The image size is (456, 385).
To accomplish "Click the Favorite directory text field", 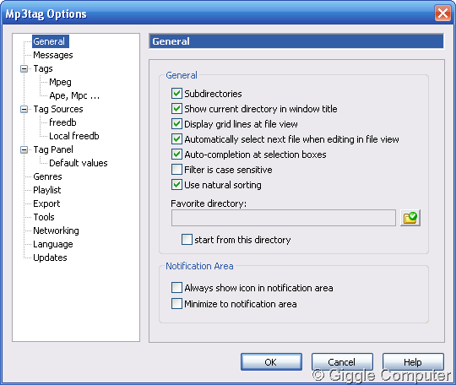I will coord(284,218).
